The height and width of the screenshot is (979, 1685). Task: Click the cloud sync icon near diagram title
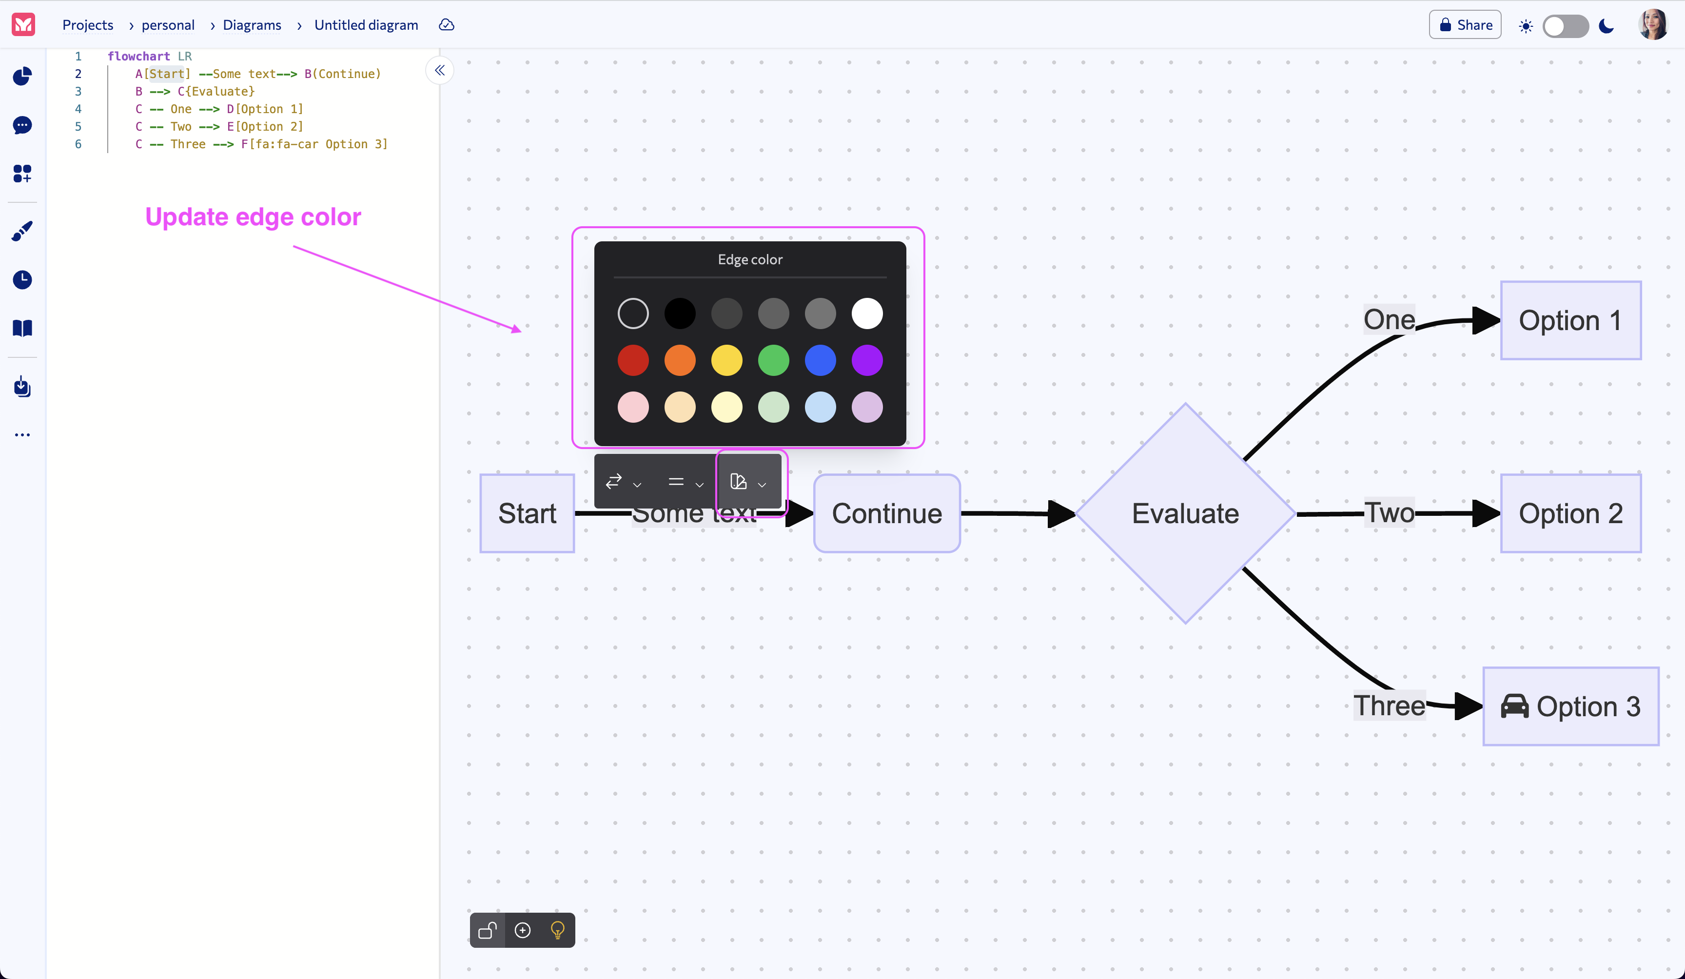click(446, 25)
